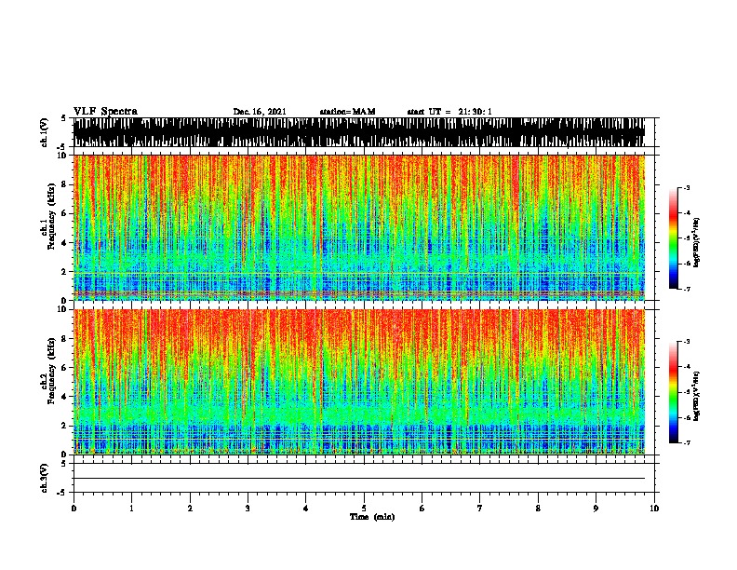The image size is (737, 570).
Task: Click the ch.1 color scale bar
Action: (673, 238)
